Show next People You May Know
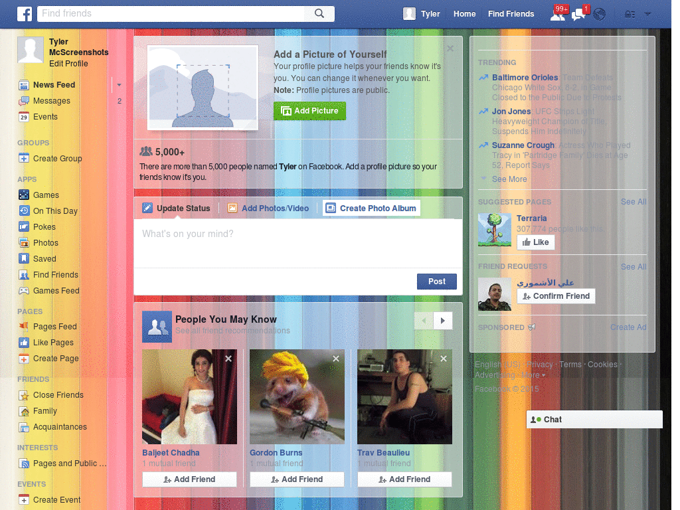The width and height of the screenshot is (680, 510). coord(443,321)
